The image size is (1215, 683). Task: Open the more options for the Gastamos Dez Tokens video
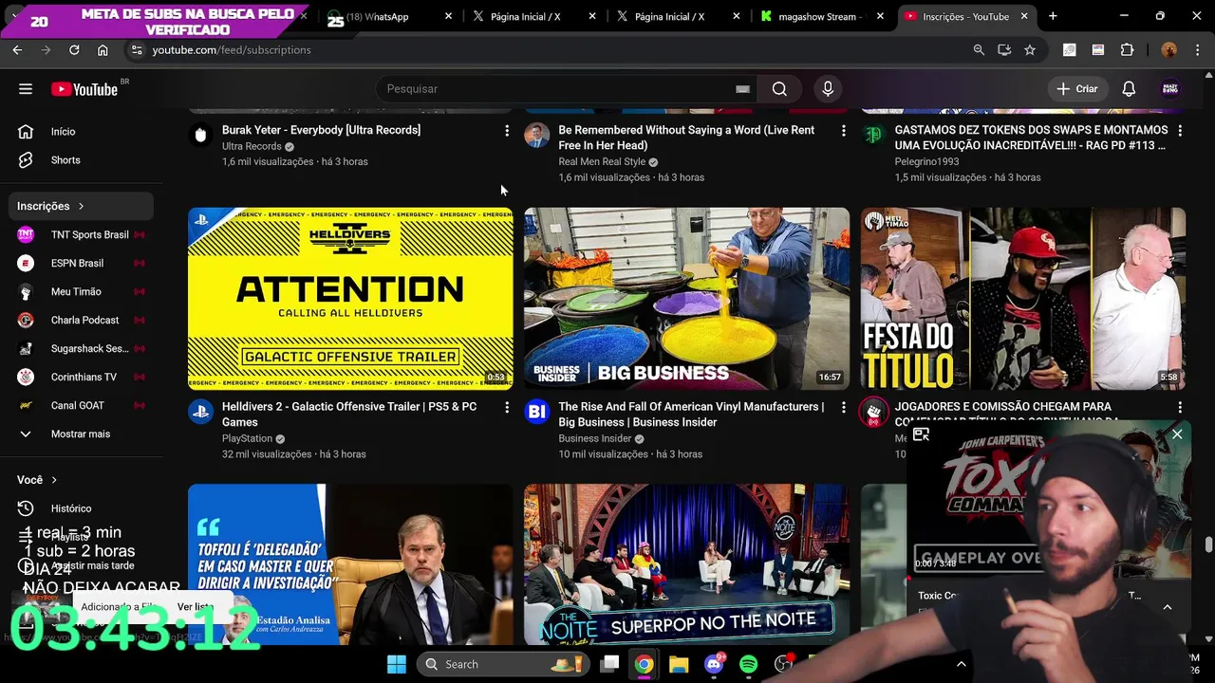pyautogui.click(x=1180, y=131)
